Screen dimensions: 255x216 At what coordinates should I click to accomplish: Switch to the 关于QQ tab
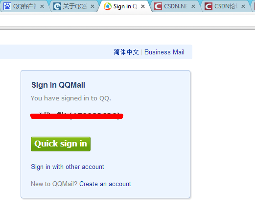tap(75, 6)
